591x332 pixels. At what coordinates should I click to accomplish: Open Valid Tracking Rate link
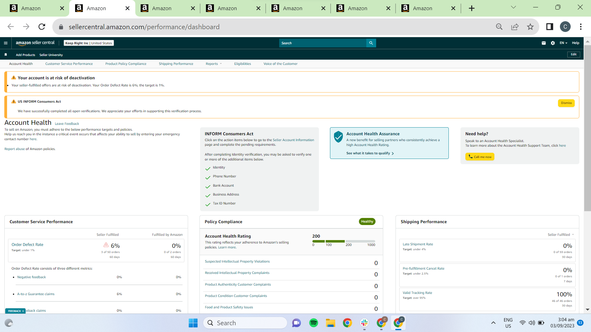[417, 293]
